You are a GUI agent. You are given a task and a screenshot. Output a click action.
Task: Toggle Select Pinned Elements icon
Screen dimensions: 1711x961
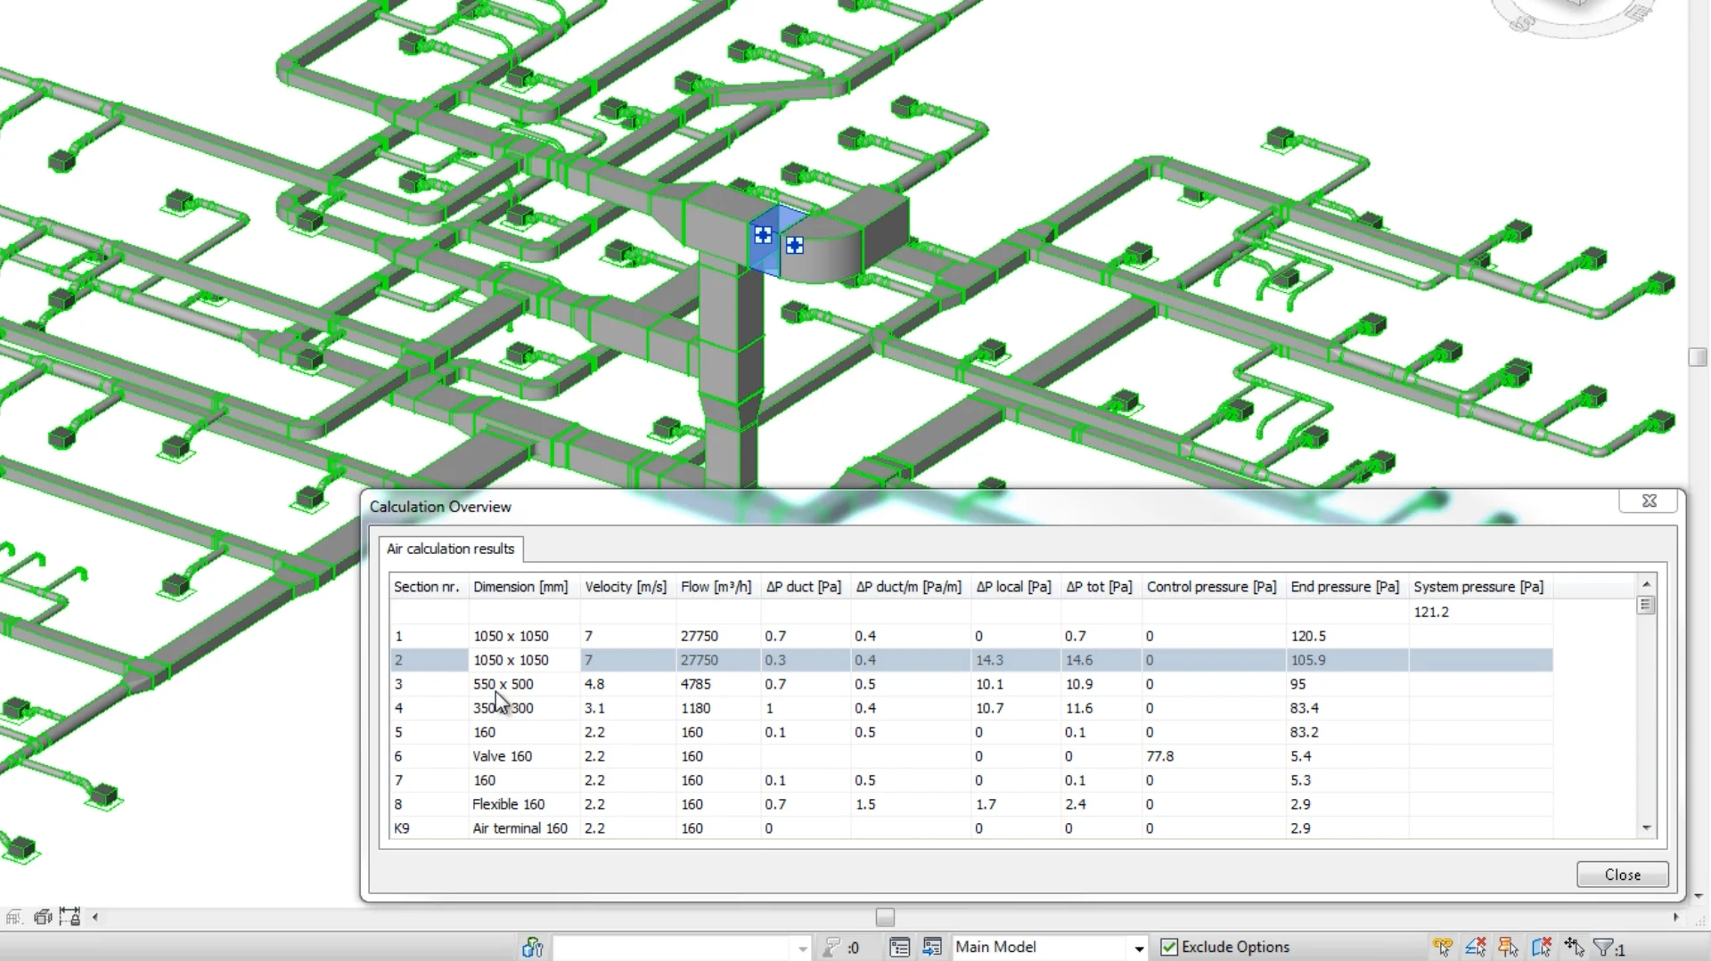1509,948
